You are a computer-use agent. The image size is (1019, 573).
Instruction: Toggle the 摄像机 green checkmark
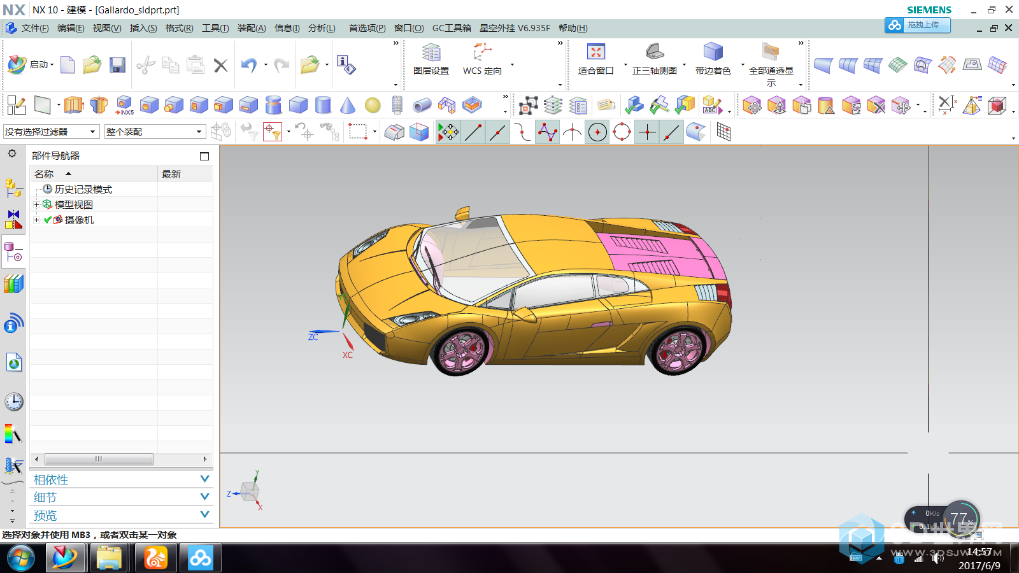(48, 220)
